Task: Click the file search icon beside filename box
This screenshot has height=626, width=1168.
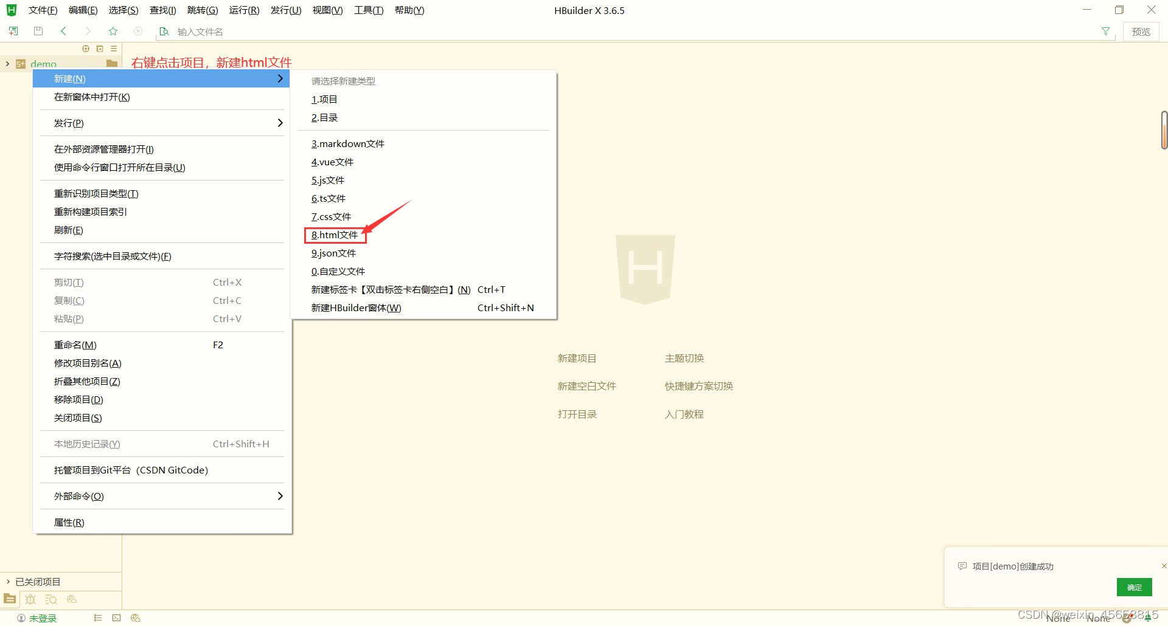Action: [x=164, y=32]
